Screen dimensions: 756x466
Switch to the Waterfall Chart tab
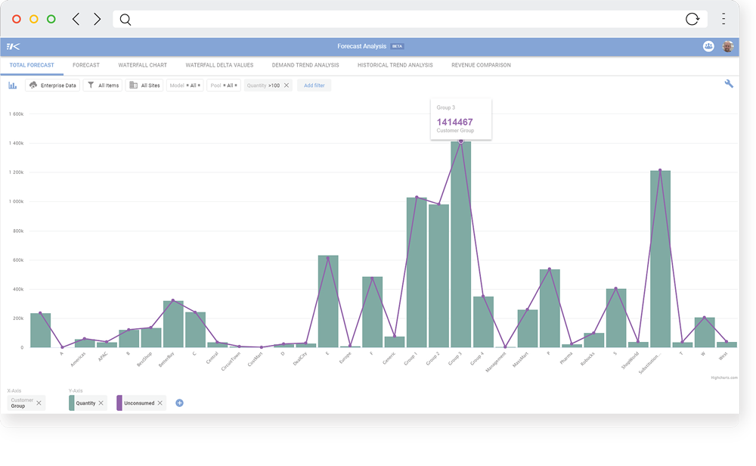tap(143, 65)
